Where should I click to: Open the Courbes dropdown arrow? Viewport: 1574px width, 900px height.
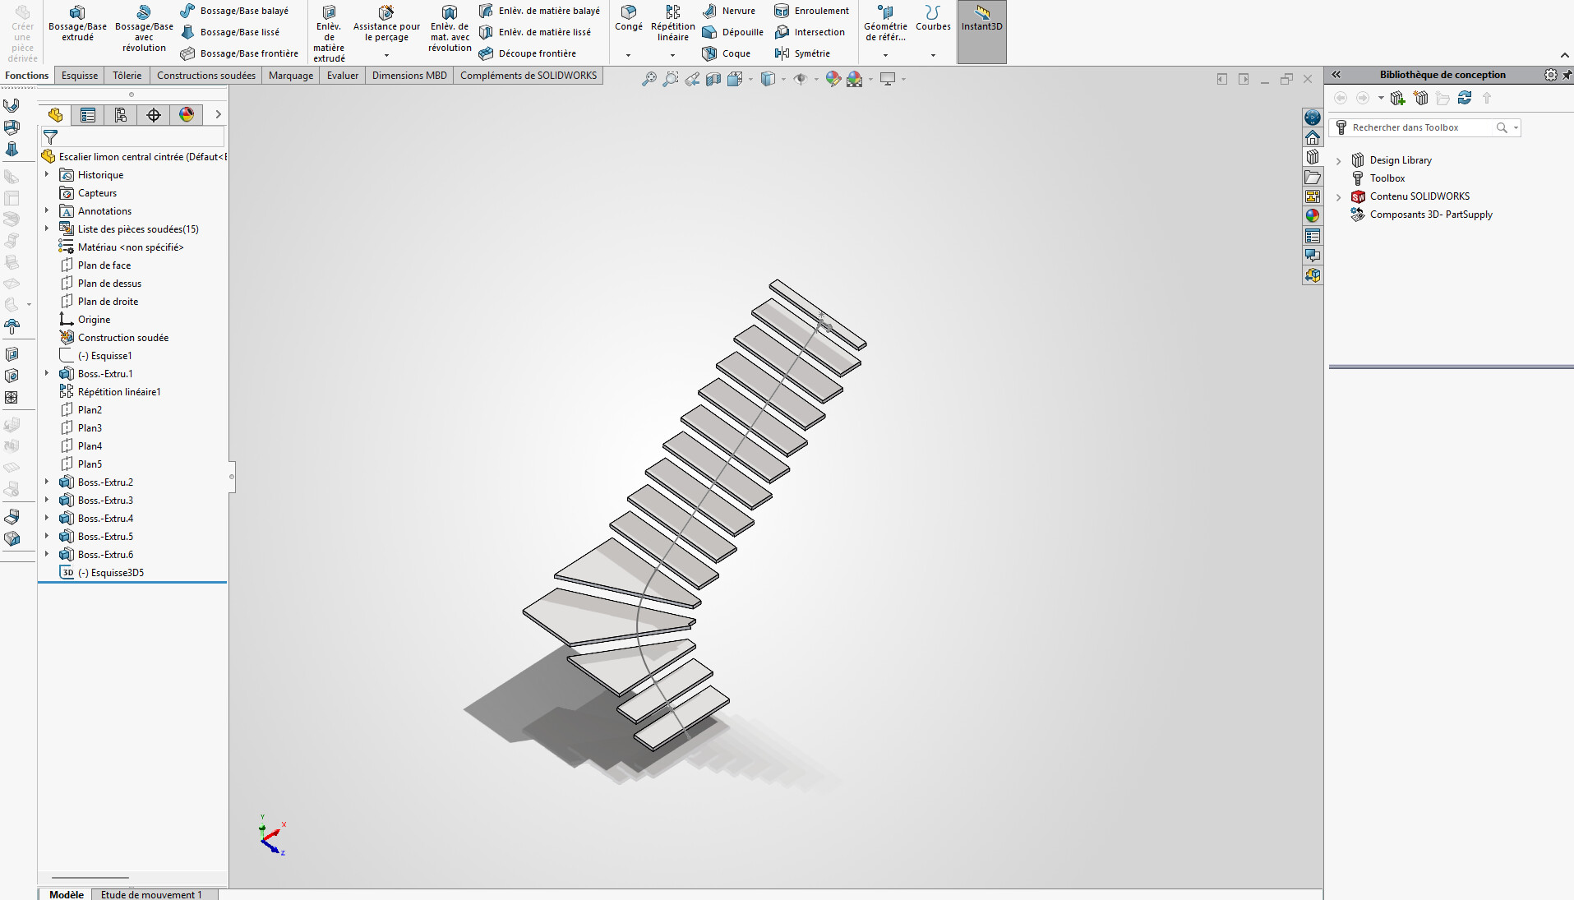[933, 55]
